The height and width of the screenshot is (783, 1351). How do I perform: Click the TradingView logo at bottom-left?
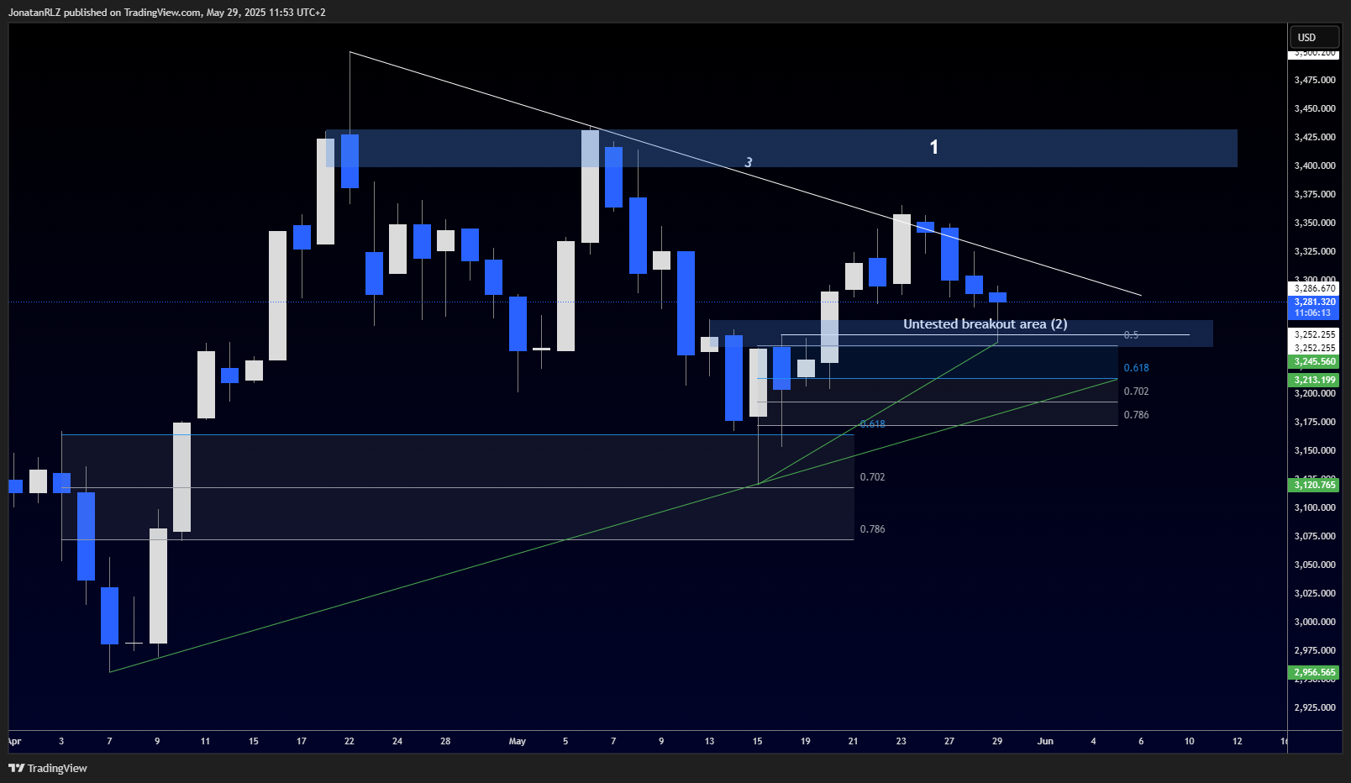pos(48,768)
